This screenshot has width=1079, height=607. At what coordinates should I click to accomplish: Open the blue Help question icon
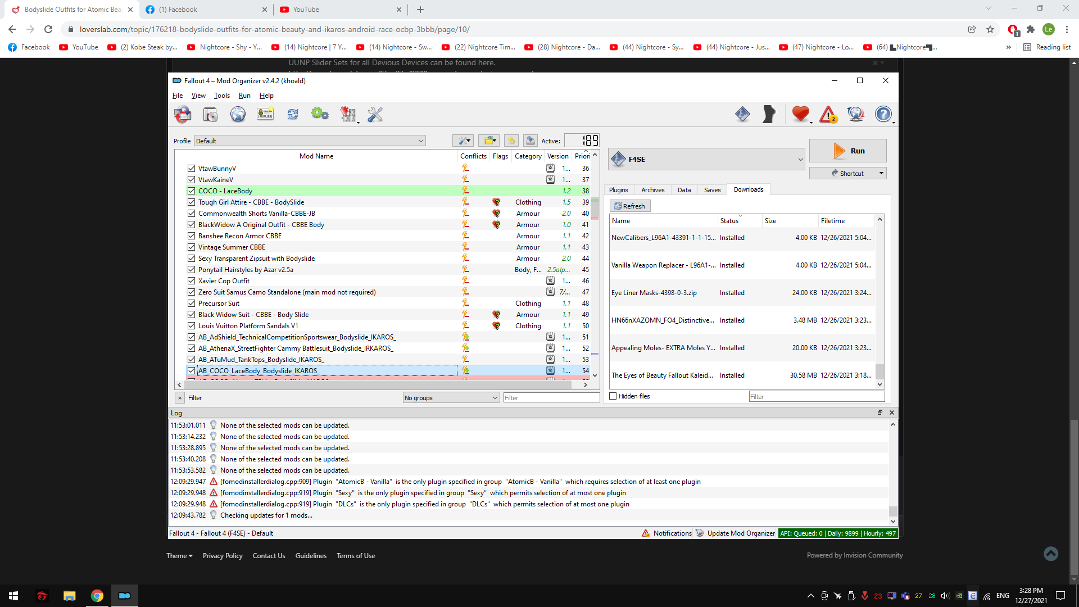(883, 115)
